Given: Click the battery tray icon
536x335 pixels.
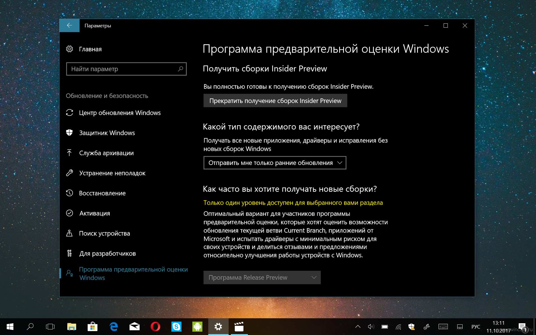Looking at the screenshot, I should (x=385, y=327).
